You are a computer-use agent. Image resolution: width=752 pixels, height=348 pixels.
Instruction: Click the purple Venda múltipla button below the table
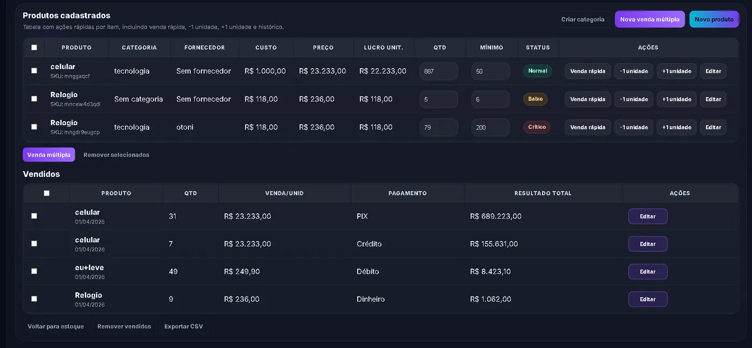[49, 155]
